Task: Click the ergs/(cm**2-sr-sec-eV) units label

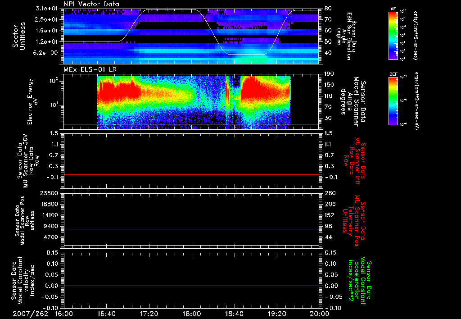Action: pyautogui.click(x=417, y=100)
